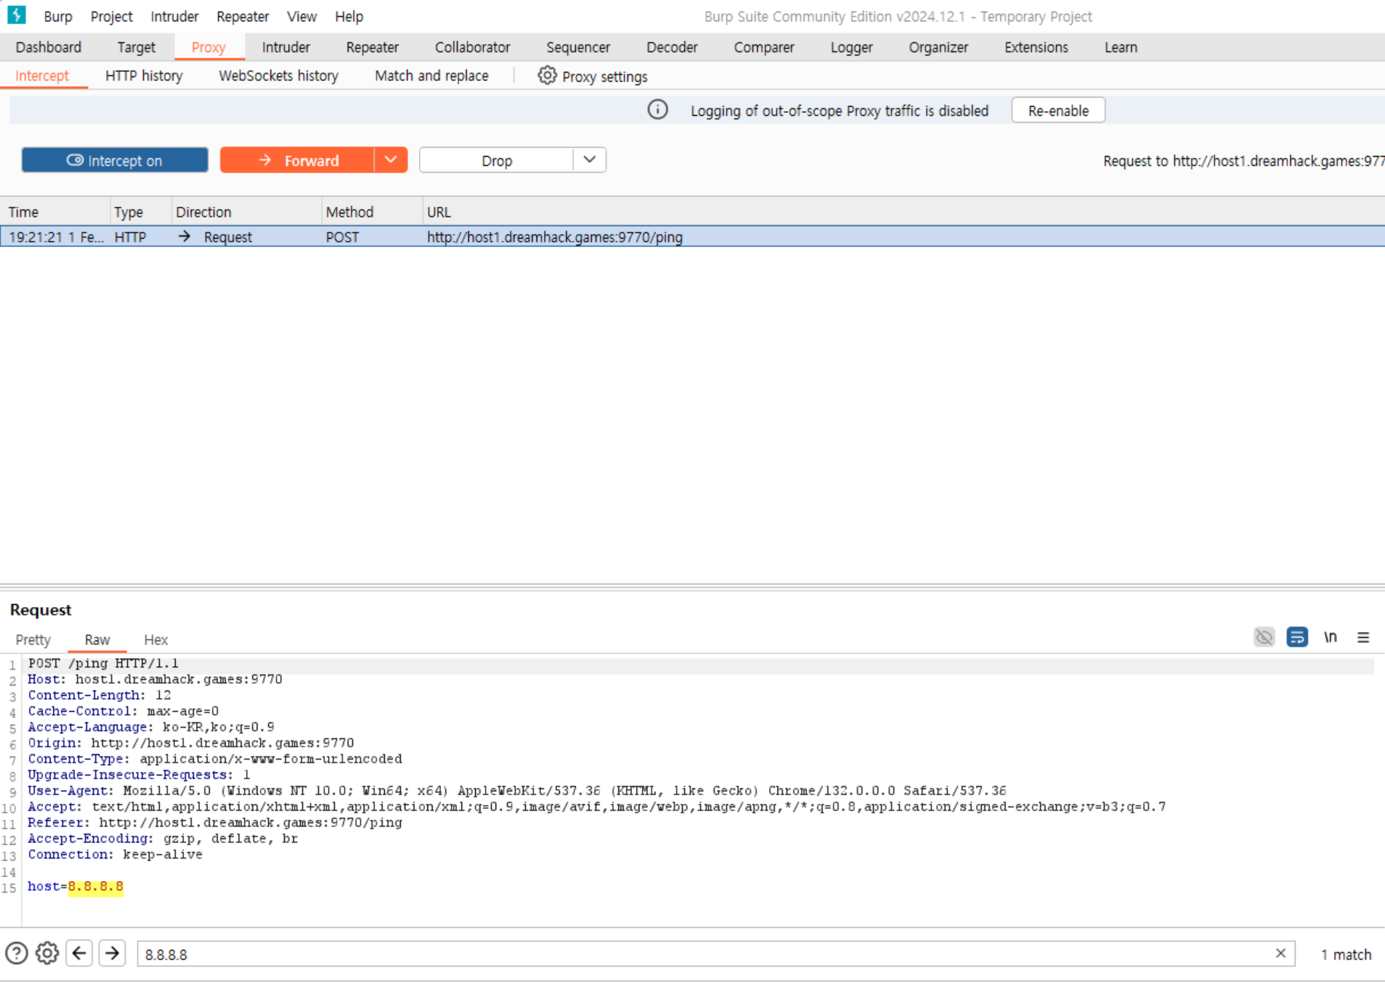
Task: Open the Extensions tab
Action: coord(1036,47)
